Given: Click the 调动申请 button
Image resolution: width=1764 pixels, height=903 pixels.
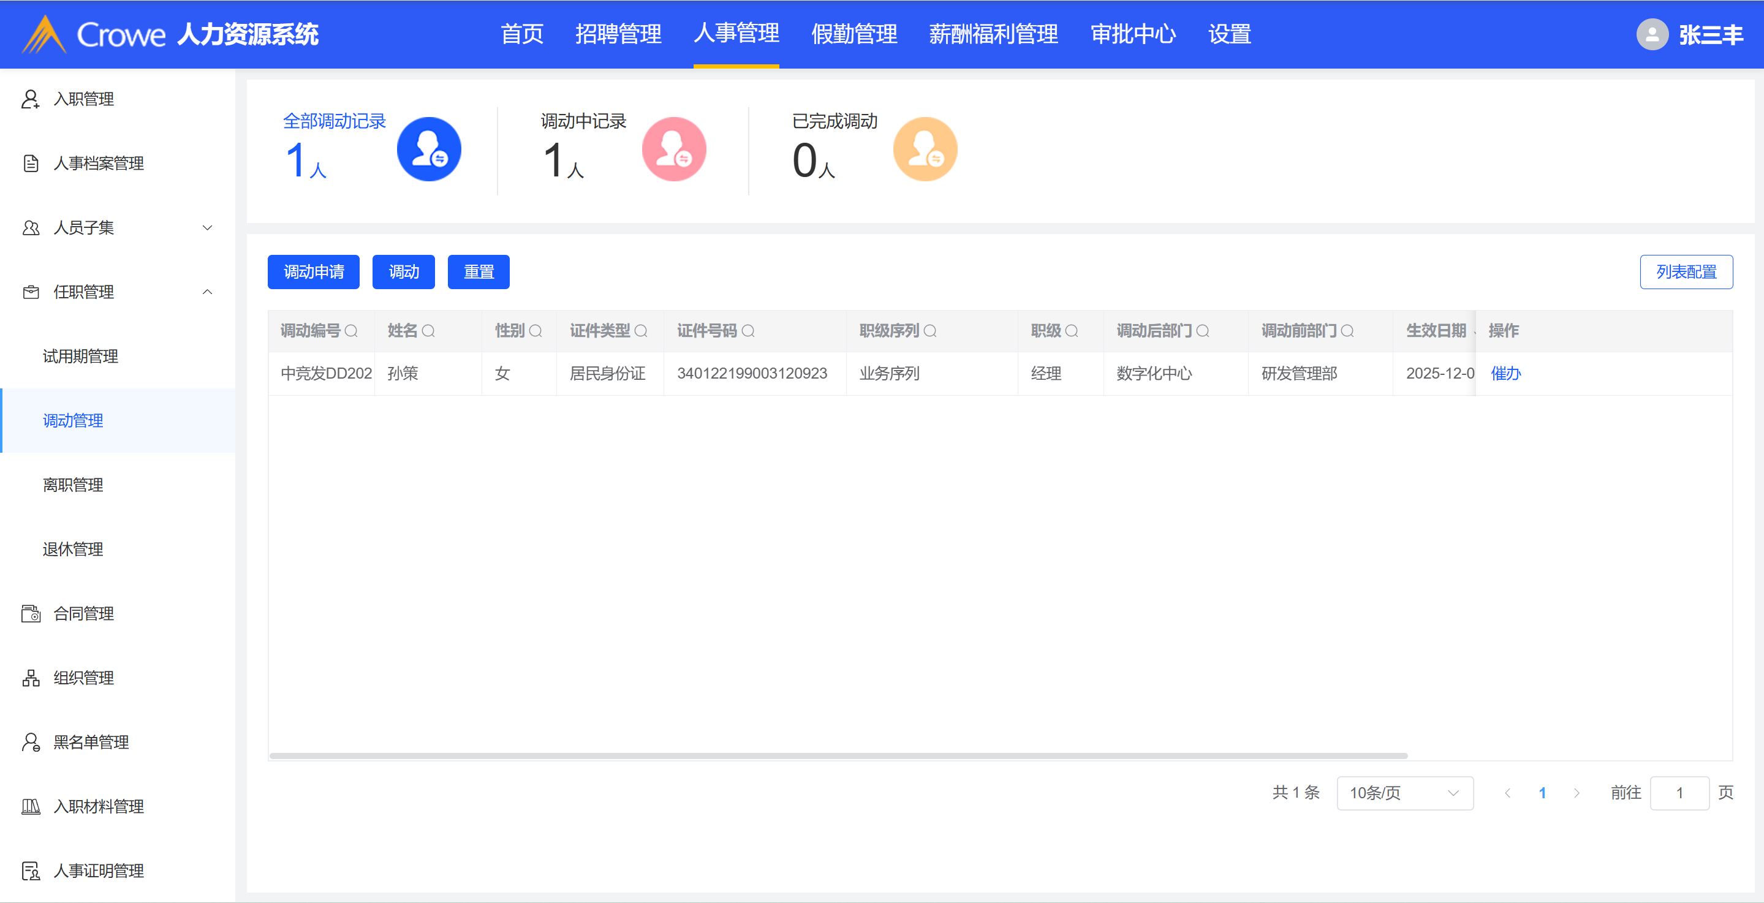Looking at the screenshot, I should 314,272.
